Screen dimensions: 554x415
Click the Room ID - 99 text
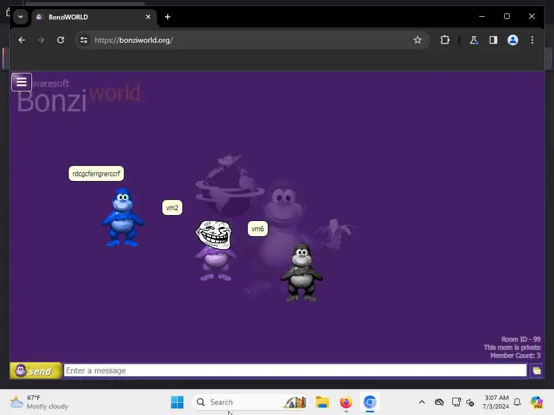click(521, 339)
